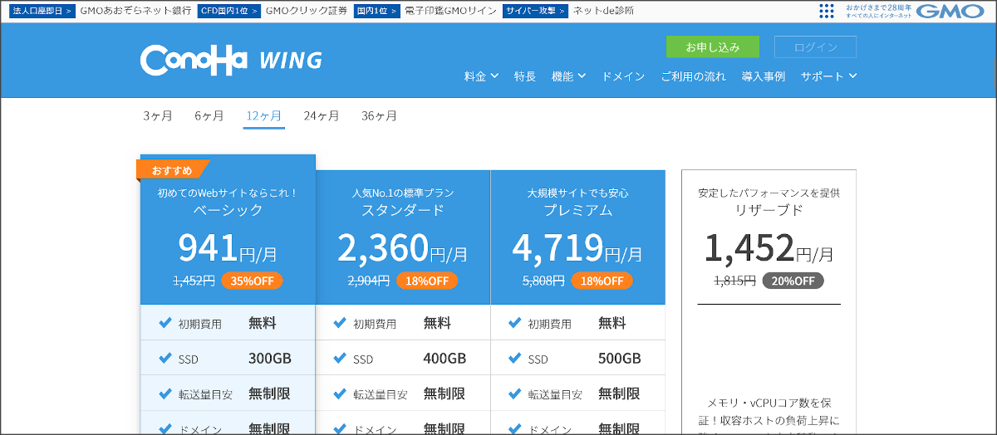Click the スタンダード SSD check icon
997x435 pixels.
click(x=340, y=358)
